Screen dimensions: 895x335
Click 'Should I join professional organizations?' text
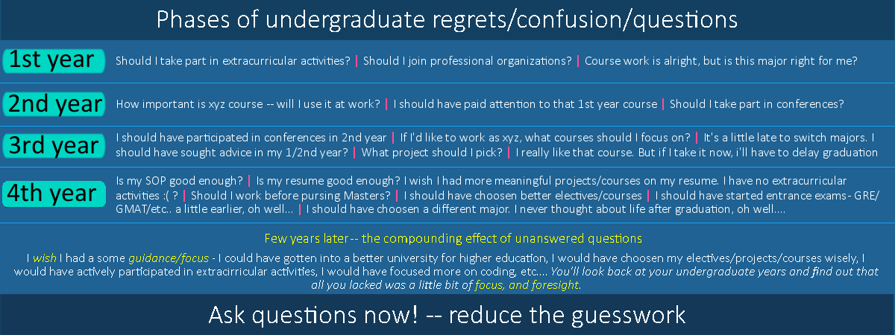coord(468,61)
